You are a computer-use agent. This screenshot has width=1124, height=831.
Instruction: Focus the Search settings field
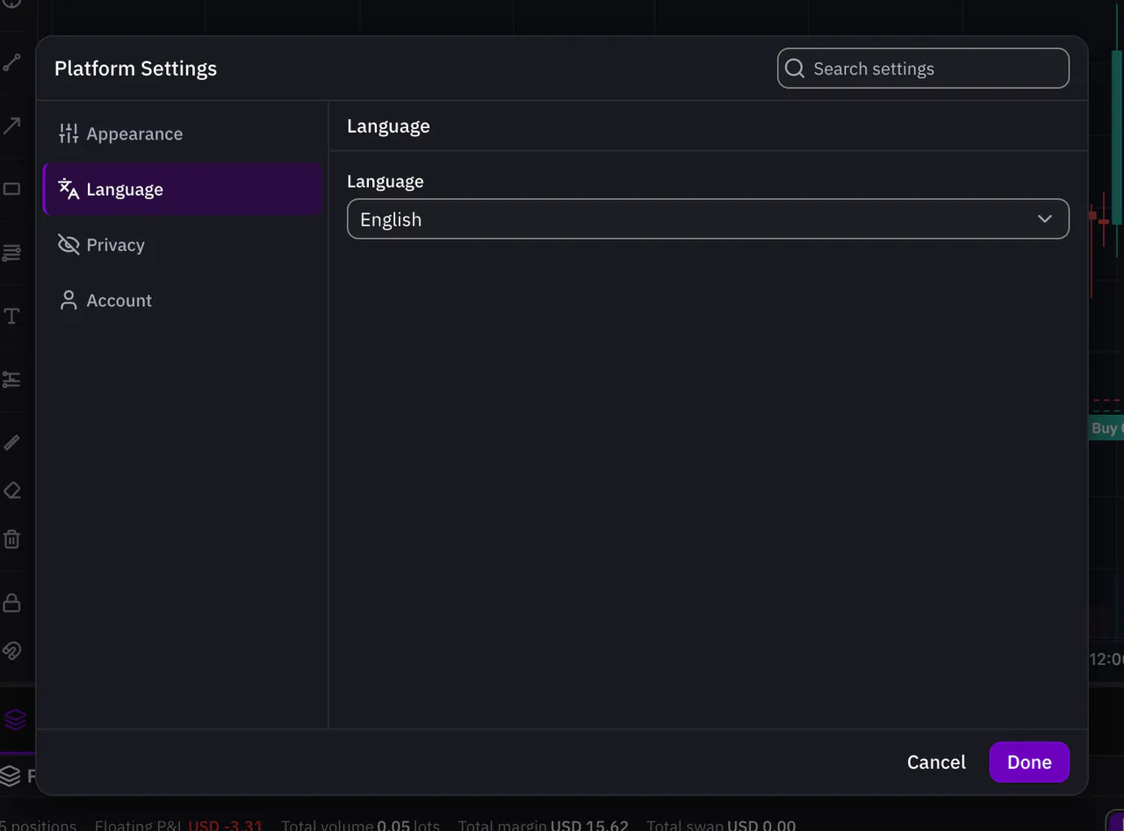[923, 68]
